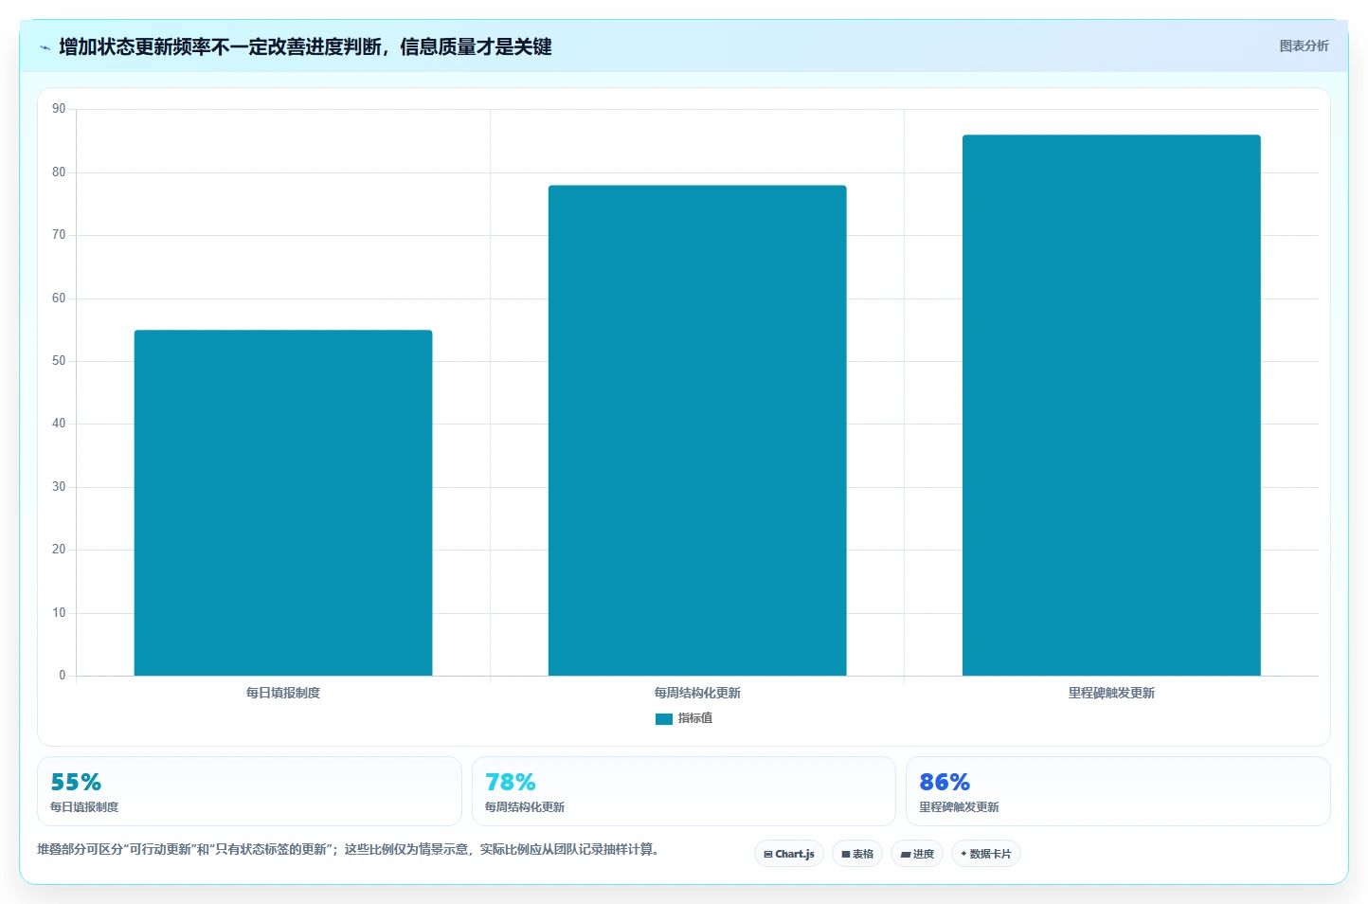
Task: Open the 86% 里程碑触发更新 data card
Action: (1118, 791)
